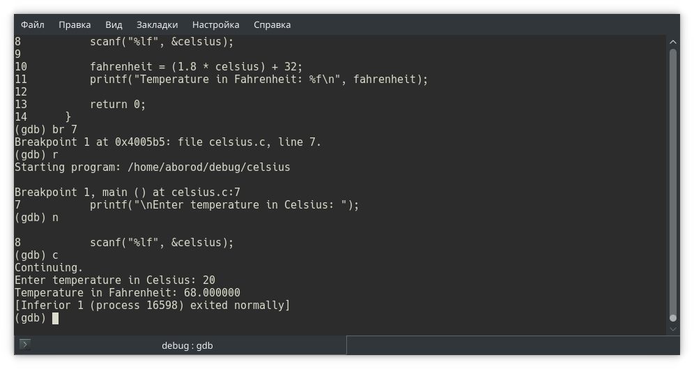The width and height of the screenshot is (694, 369).
Task: Click the "Continuing." output line
Action: [x=49, y=268]
